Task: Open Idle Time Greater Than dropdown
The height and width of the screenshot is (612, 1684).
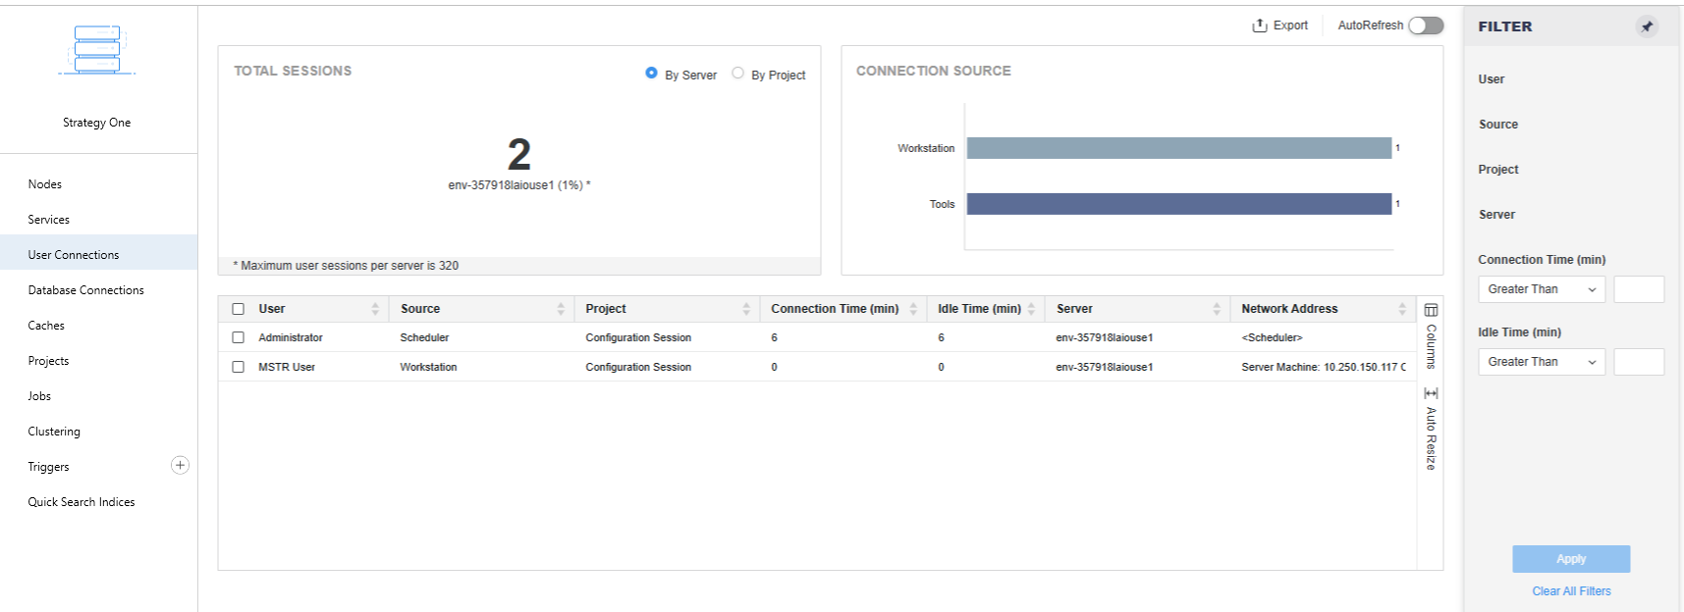Action: (x=1541, y=362)
